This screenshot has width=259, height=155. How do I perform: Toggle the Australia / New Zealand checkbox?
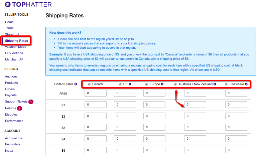coord(176,84)
